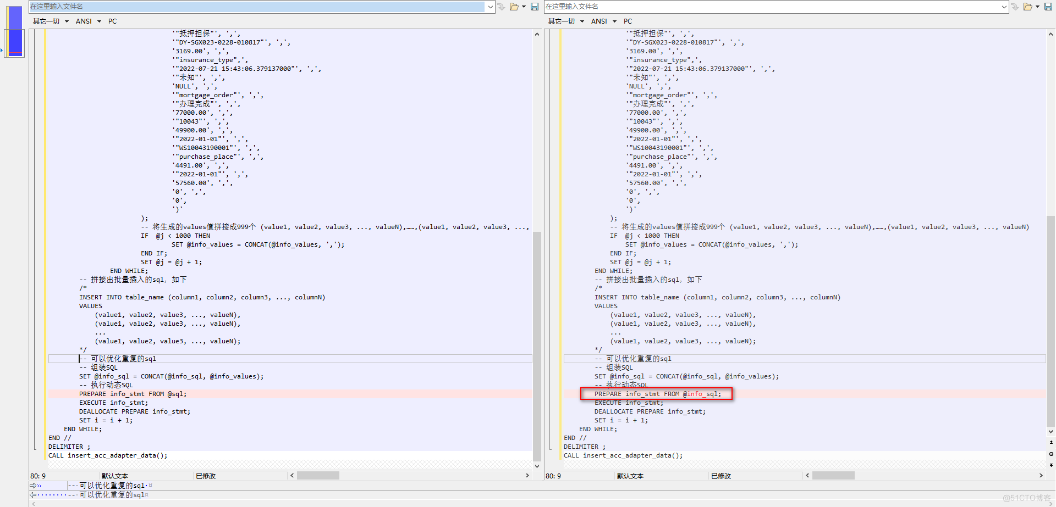Click the right status bar '默认文本' entry
1056x507 pixels.
coord(630,476)
